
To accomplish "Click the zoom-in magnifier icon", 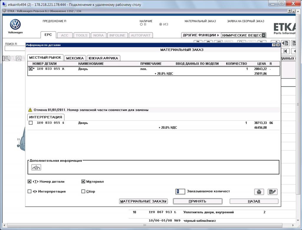I will 7,58.
